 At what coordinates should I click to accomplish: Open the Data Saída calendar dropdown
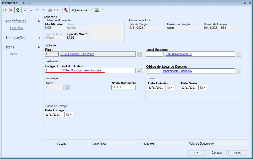(x=203, y=88)
